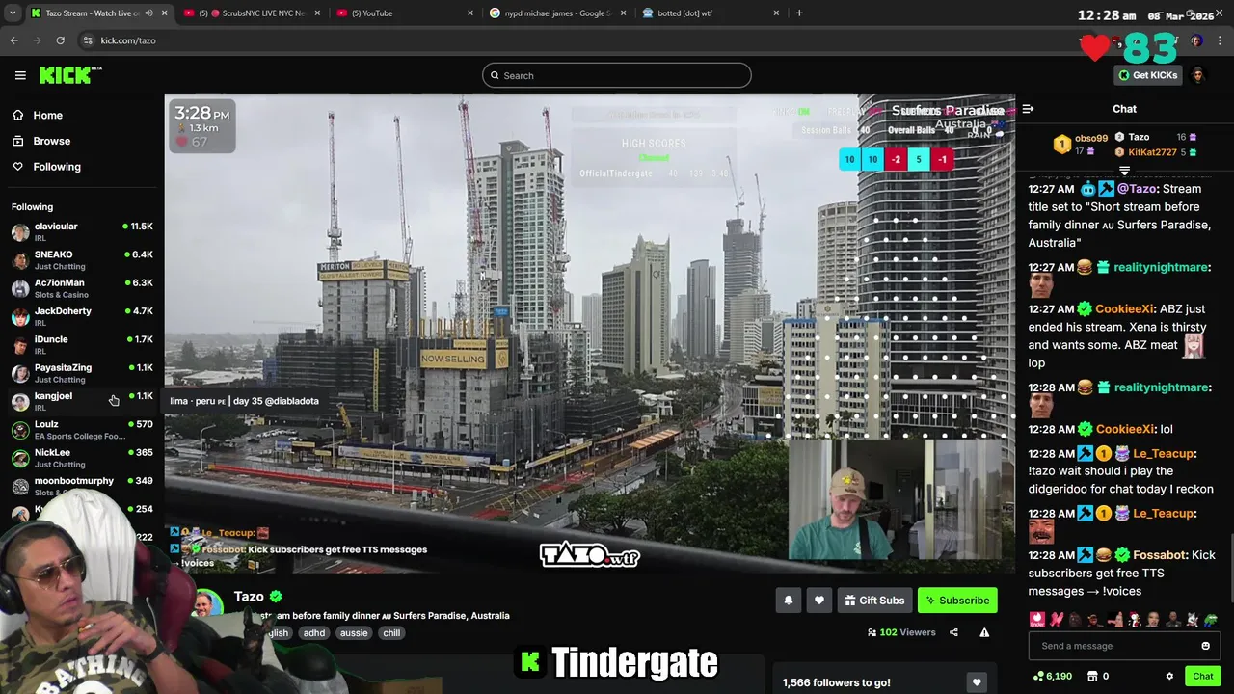The image size is (1234, 694).
Task: Report stream with warning triangle icon
Action: pos(984,632)
